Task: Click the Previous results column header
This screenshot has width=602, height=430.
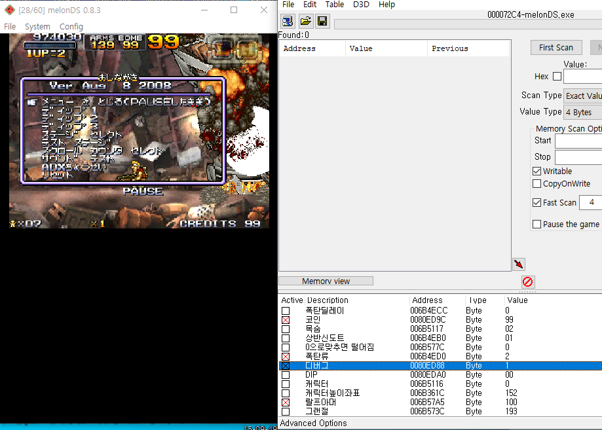Action: 468,48
